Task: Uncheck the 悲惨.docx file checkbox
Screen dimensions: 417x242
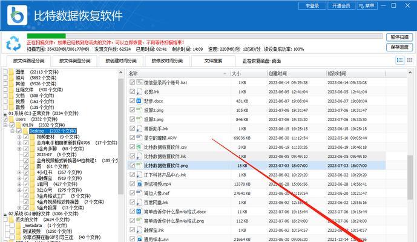Action: coord(132,100)
